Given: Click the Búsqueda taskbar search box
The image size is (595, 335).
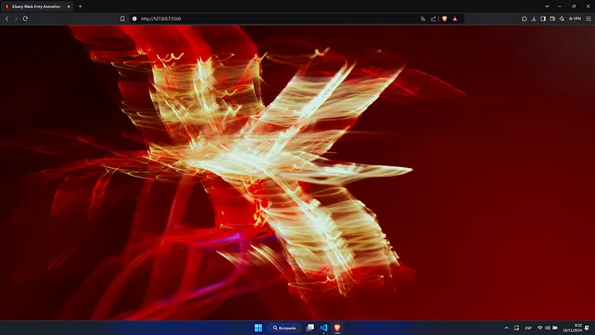Looking at the screenshot, I should tap(284, 328).
